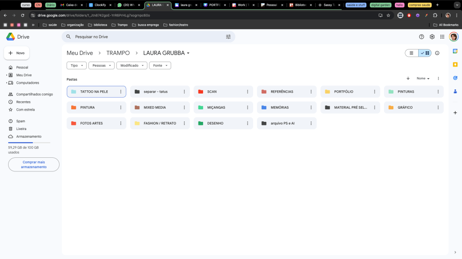Screen dimensions: 462x259
Task: Open Google Keep in side panel
Action: click(455, 64)
